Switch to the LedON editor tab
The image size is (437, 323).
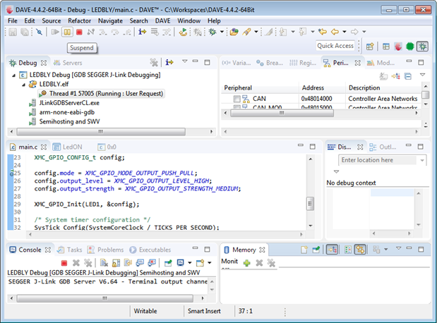[x=72, y=147]
